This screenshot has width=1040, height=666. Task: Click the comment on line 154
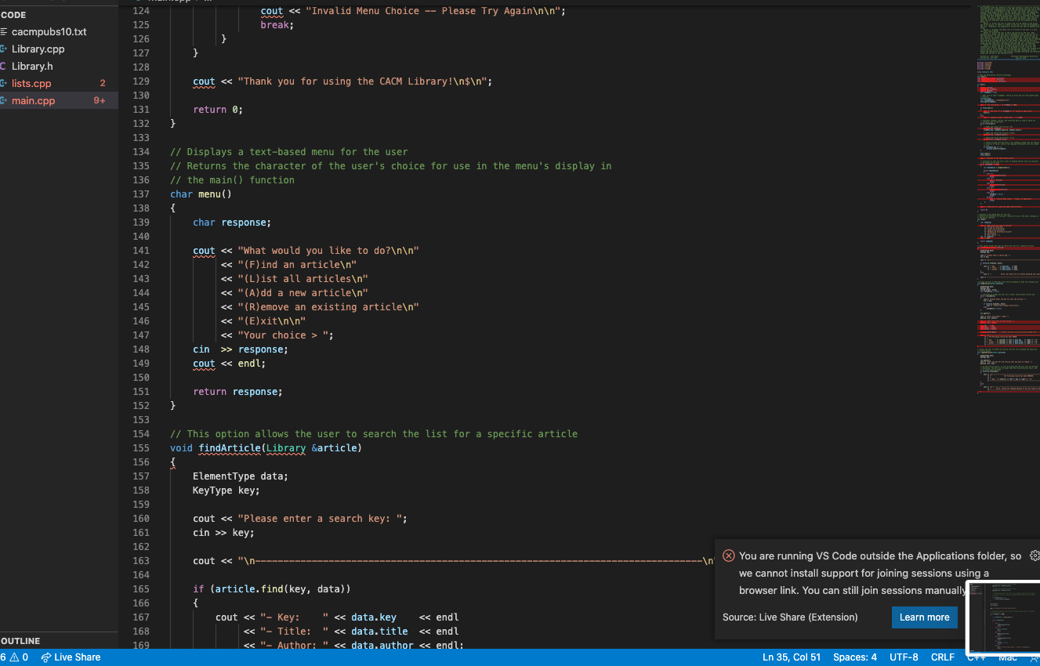point(374,434)
